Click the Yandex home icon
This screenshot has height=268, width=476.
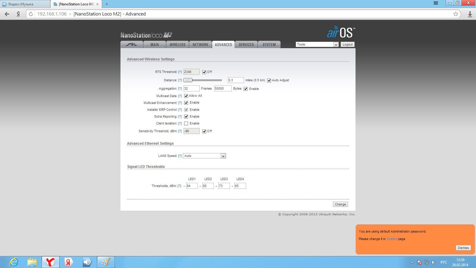[x=18, y=14]
